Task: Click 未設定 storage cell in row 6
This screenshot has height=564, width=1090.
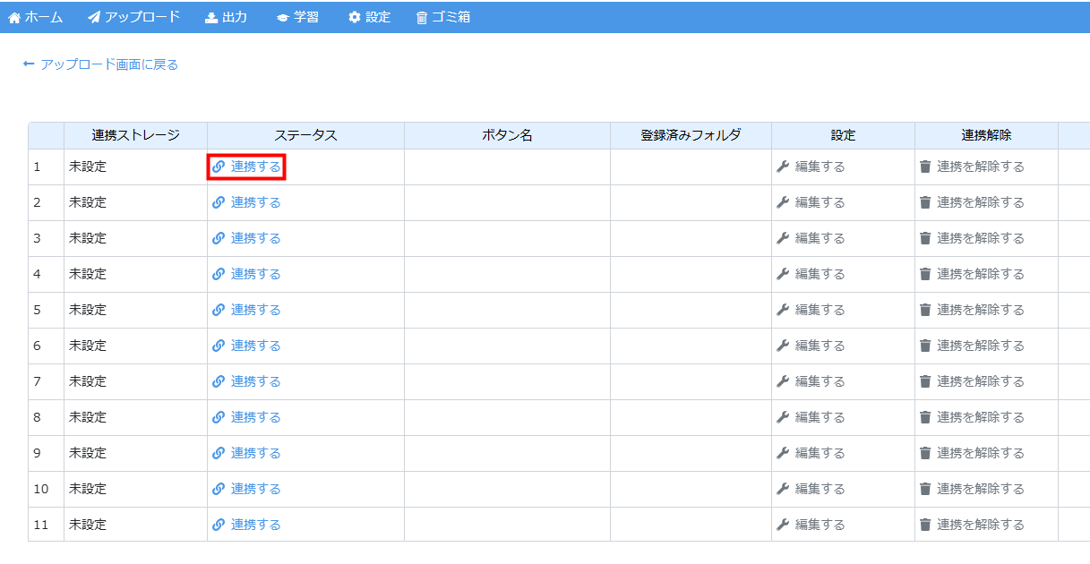Action: [x=88, y=346]
